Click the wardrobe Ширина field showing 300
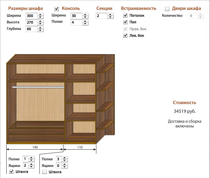 [x=31, y=16]
